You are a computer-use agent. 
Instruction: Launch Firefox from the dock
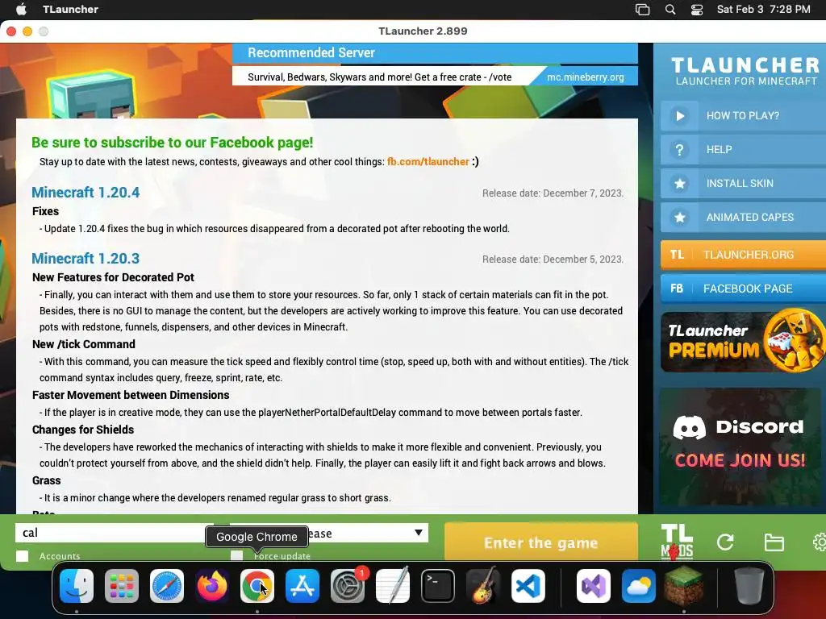tap(212, 586)
